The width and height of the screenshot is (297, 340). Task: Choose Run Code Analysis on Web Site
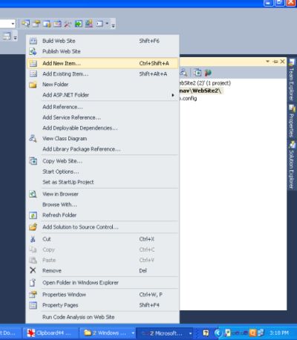[102, 317]
